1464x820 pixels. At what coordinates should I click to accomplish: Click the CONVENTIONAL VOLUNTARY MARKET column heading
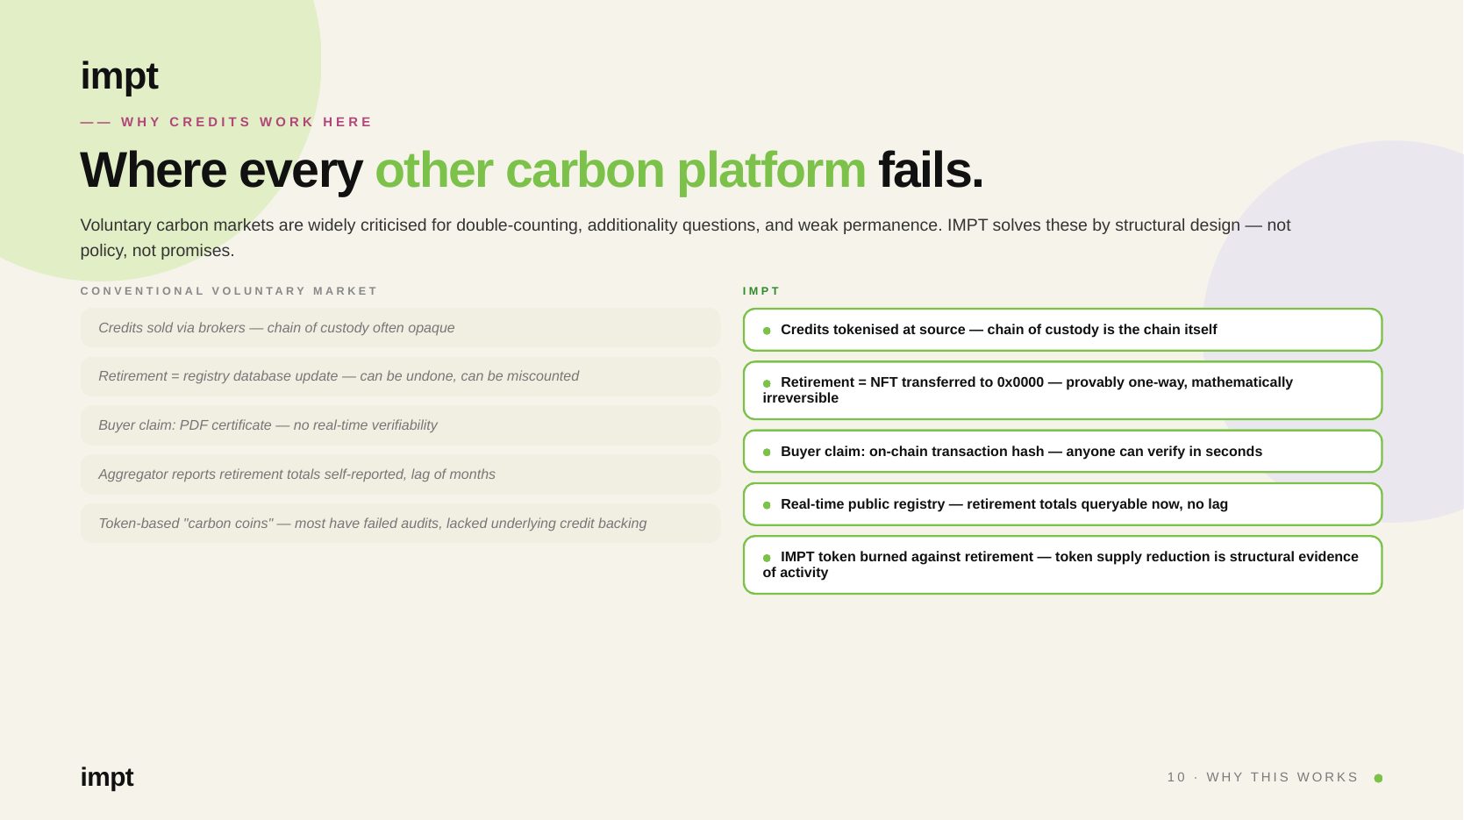click(x=229, y=291)
